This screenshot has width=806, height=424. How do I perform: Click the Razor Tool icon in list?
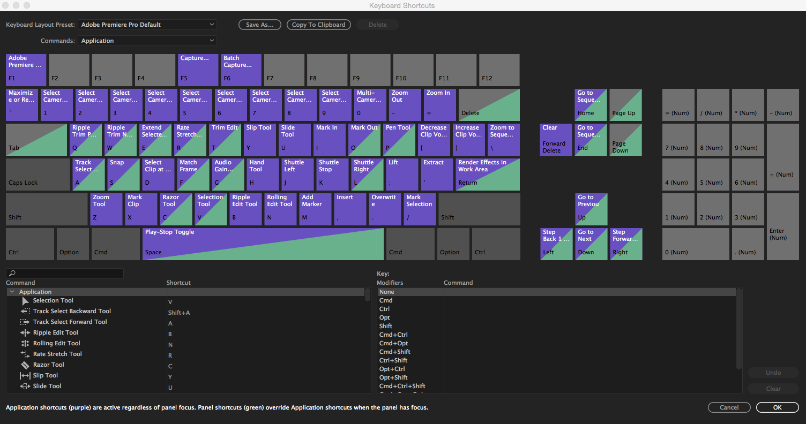(x=25, y=365)
